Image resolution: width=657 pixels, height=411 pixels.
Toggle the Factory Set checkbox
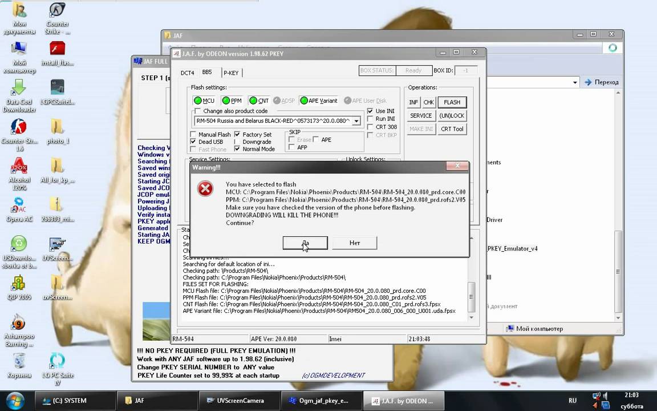click(x=237, y=134)
